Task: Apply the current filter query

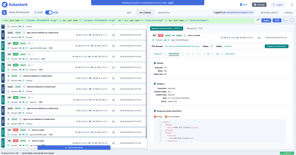Action: [x=266, y=20]
